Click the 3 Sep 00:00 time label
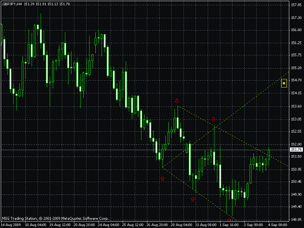Screen dimensions: 304x228 click(253, 225)
